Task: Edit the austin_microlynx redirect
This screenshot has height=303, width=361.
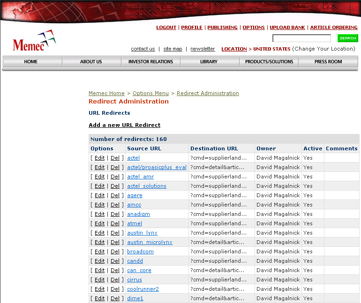Action: [99, 242]
